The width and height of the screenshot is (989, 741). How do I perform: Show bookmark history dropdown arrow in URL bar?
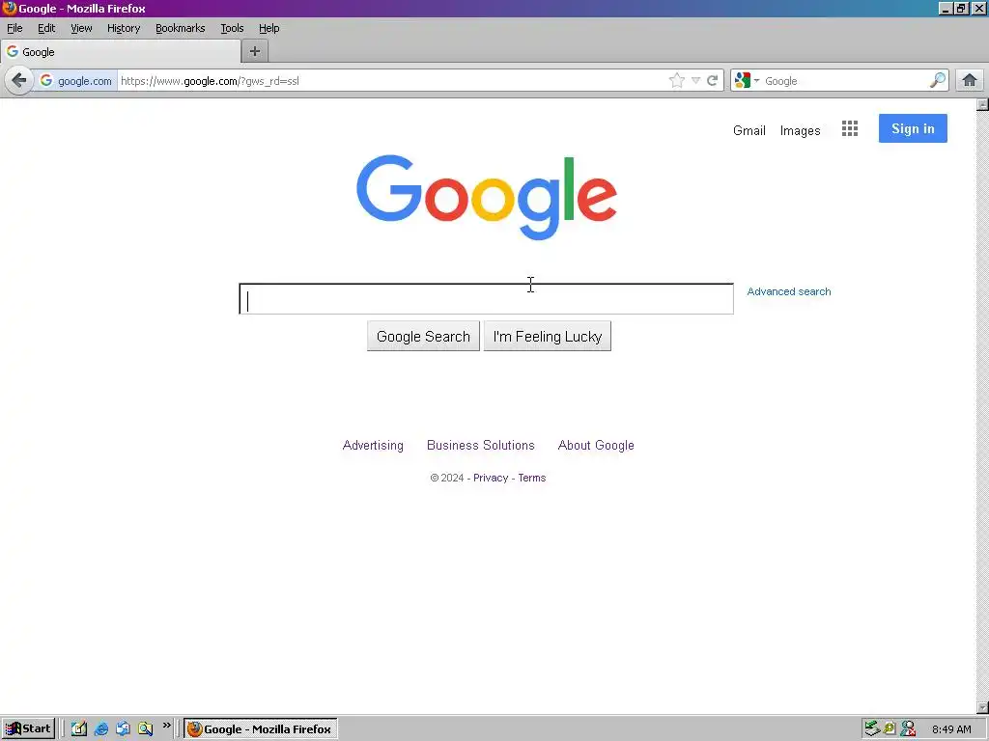(x=695, y=81)
